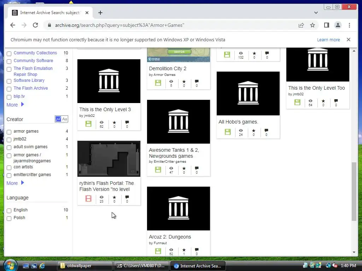Filter by creator con artists
The width and height of the screenshot is (362, 271).
[x=9, y=168]
